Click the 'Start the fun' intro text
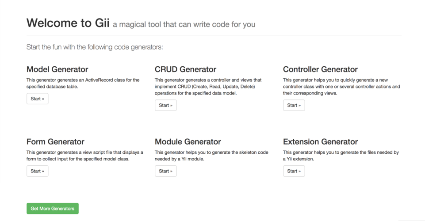Image resolution: width=425 pixels, height=221 pixels. click(x=95, y=47)
